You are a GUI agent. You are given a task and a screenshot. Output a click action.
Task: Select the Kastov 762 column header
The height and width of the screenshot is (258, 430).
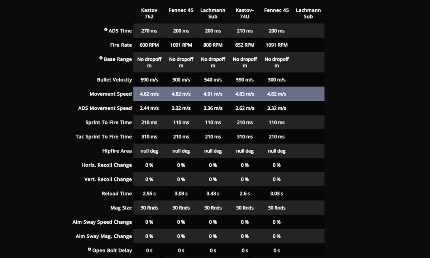(x=149, y=14)
